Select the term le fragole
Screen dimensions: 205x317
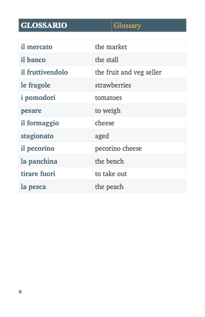point(36,85)
